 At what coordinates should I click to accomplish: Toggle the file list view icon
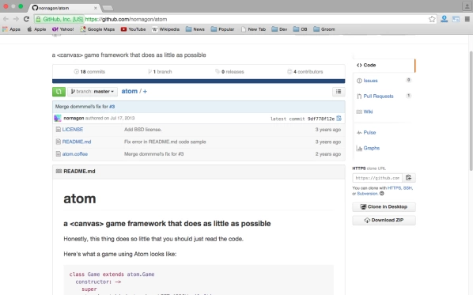pyautogui.click(x=339, y=92)
